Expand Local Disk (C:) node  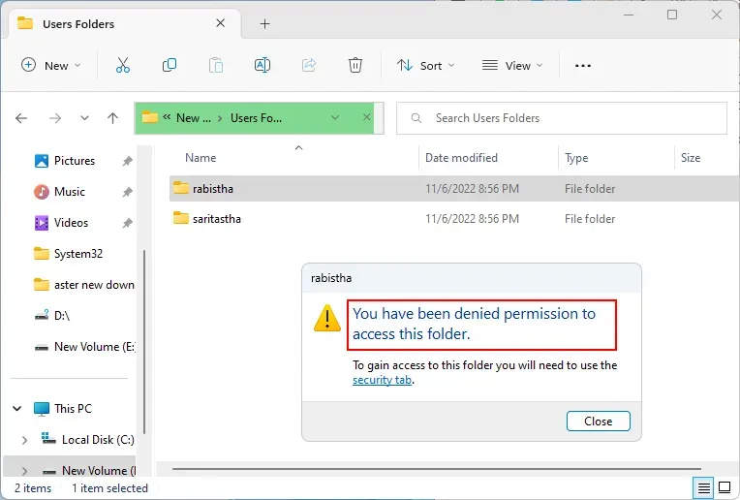click(24, 440)
